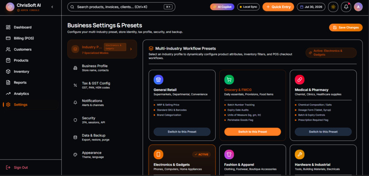Click the General Retail card title
The image size is (369, 176).
coord(165,90)
